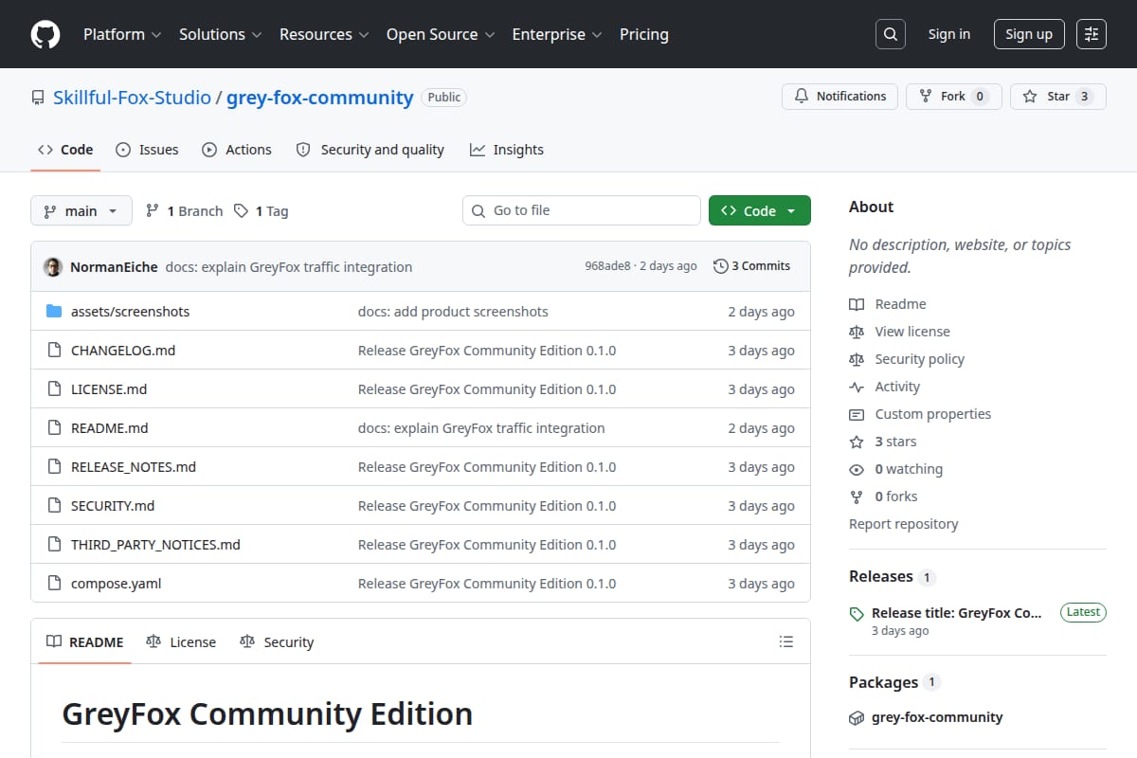
Task: Focus the Go to file search field
Action: click(x=582, y=210)
